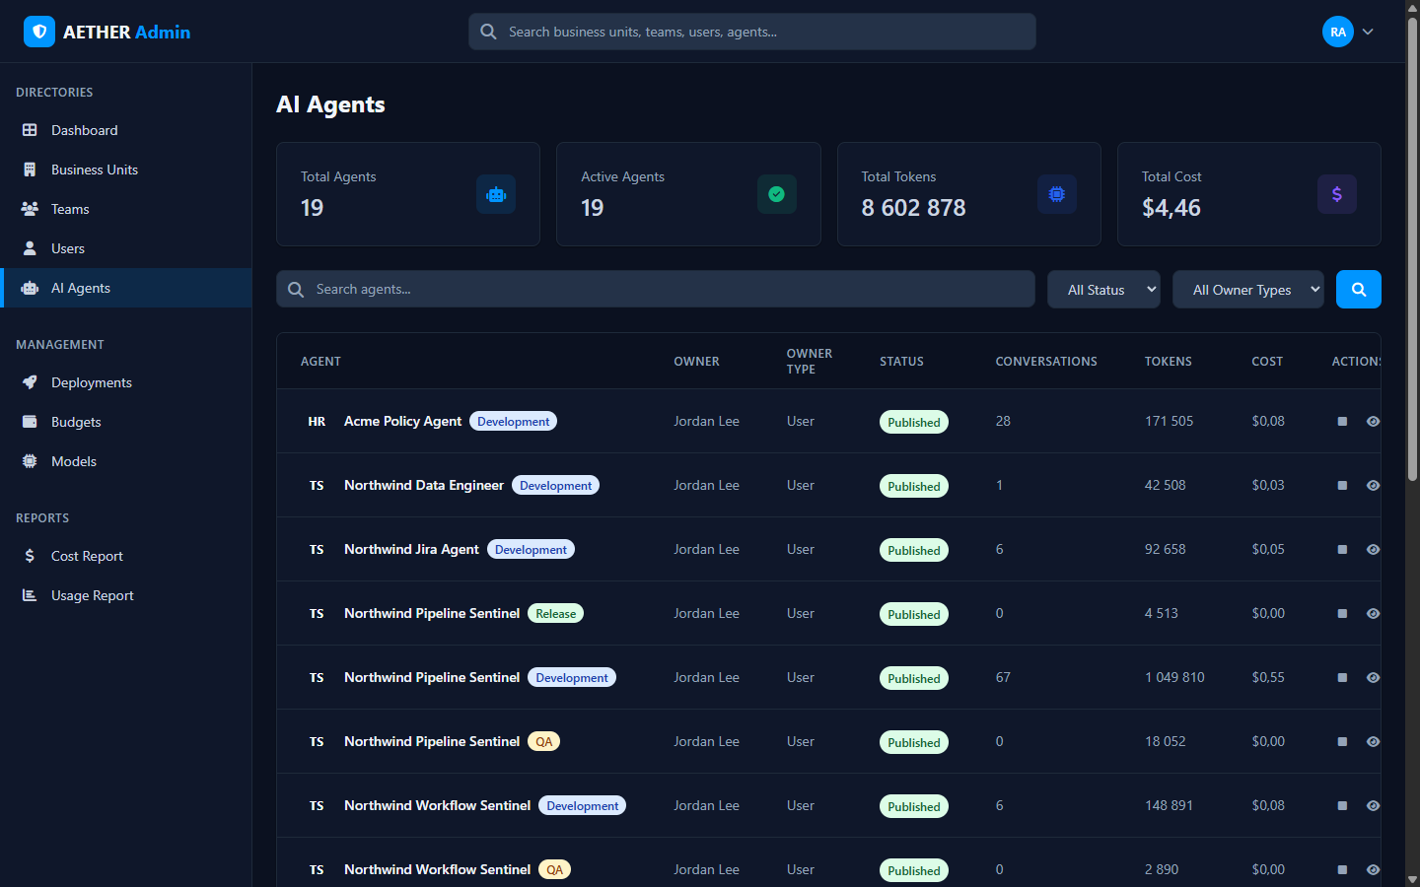Open Deployments management page

[125, 382]
